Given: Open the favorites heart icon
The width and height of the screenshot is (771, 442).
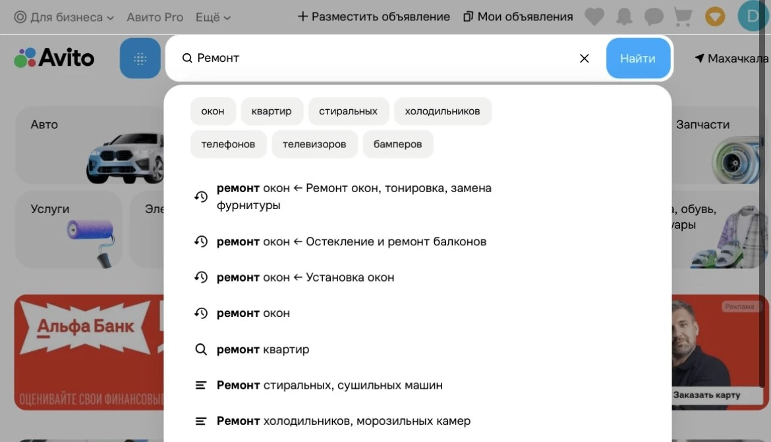Looking at the screenshot, I should (x=594, y=16).
